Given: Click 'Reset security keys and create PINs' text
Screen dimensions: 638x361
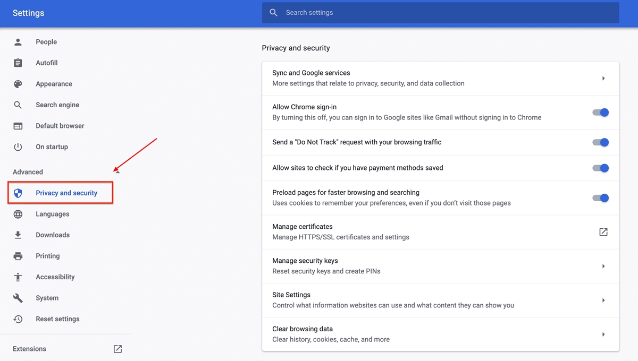Looking at the screenshot, I should coord(326,271).
